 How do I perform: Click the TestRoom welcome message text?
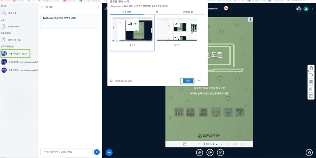tap(59, 18)
